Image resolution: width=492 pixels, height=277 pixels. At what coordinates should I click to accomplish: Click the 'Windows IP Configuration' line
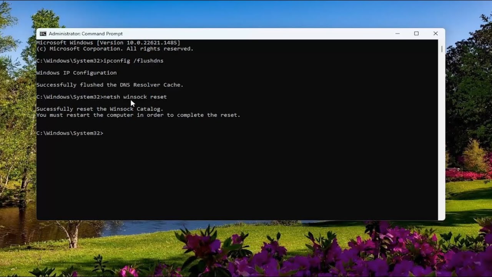(76, 73)
